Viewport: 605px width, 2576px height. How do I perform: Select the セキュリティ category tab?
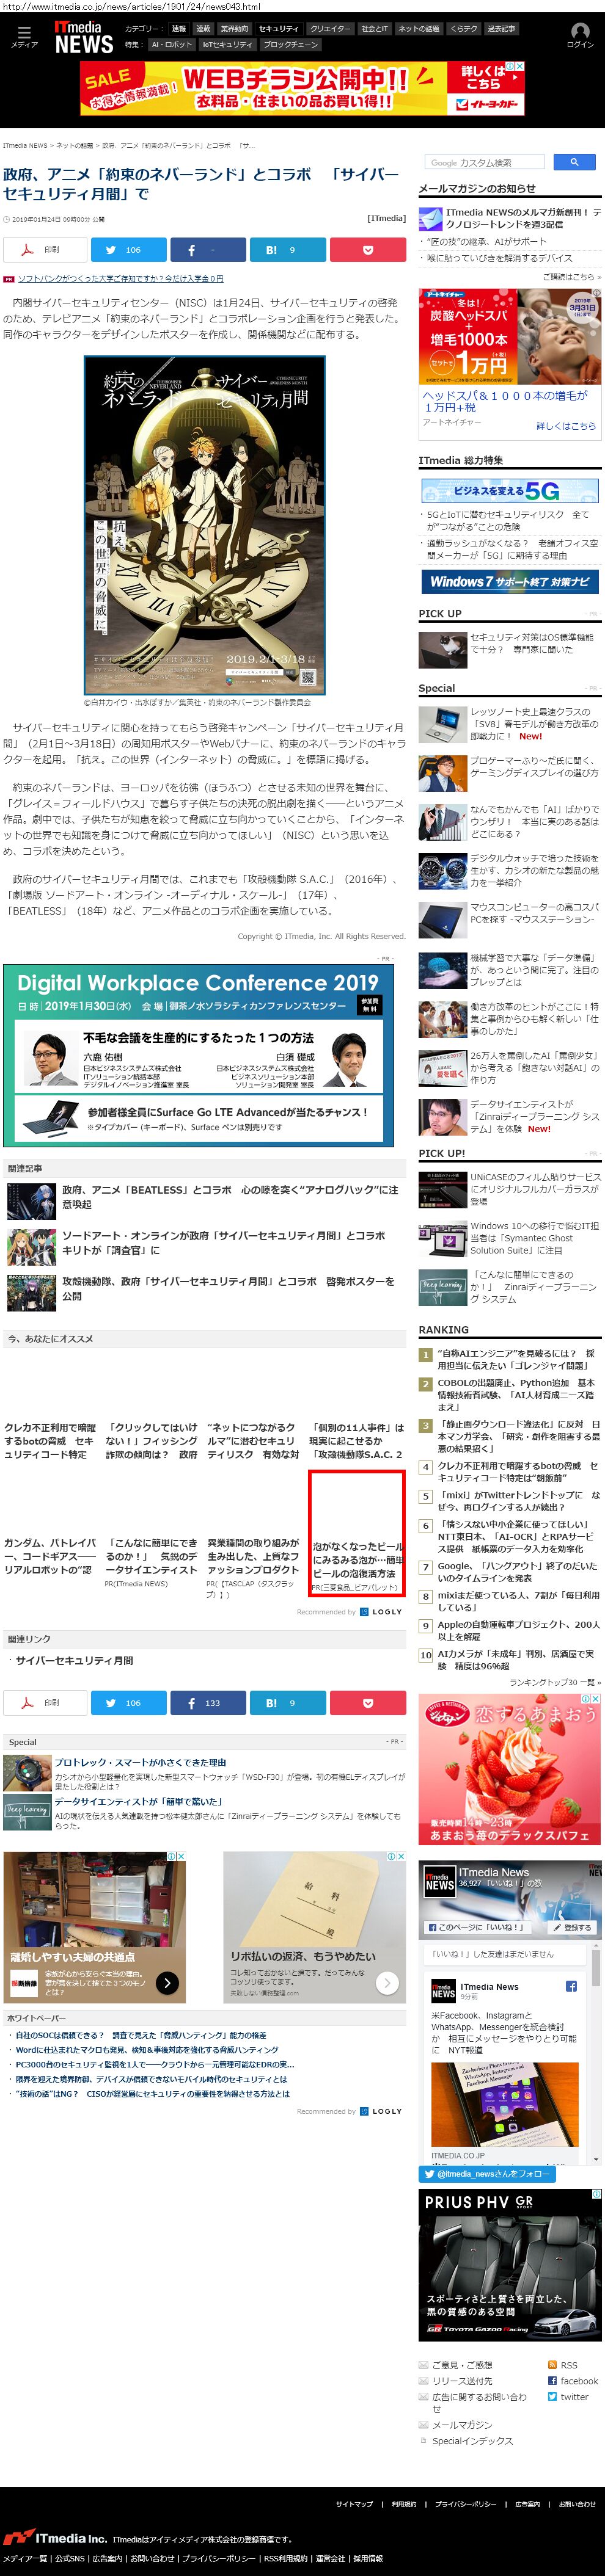pyautogui.click(x=279, y=29)
